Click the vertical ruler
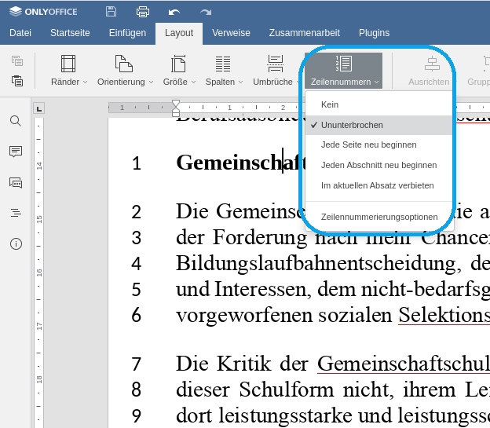Screen dimensions: 490x428 point(38,273)
